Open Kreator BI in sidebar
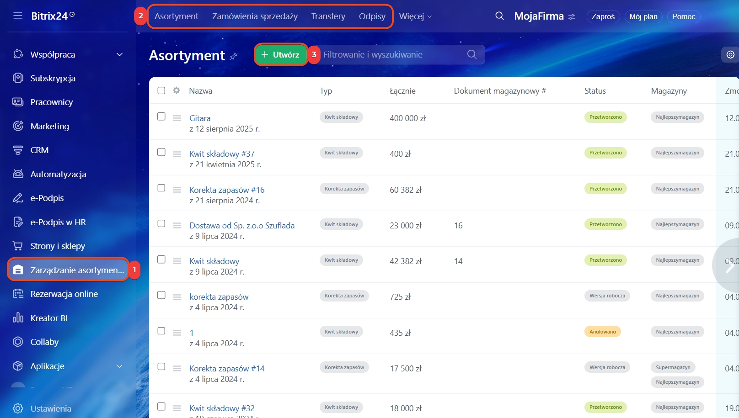739x418 pixels. pyautogui.click(x=48, y=318)
